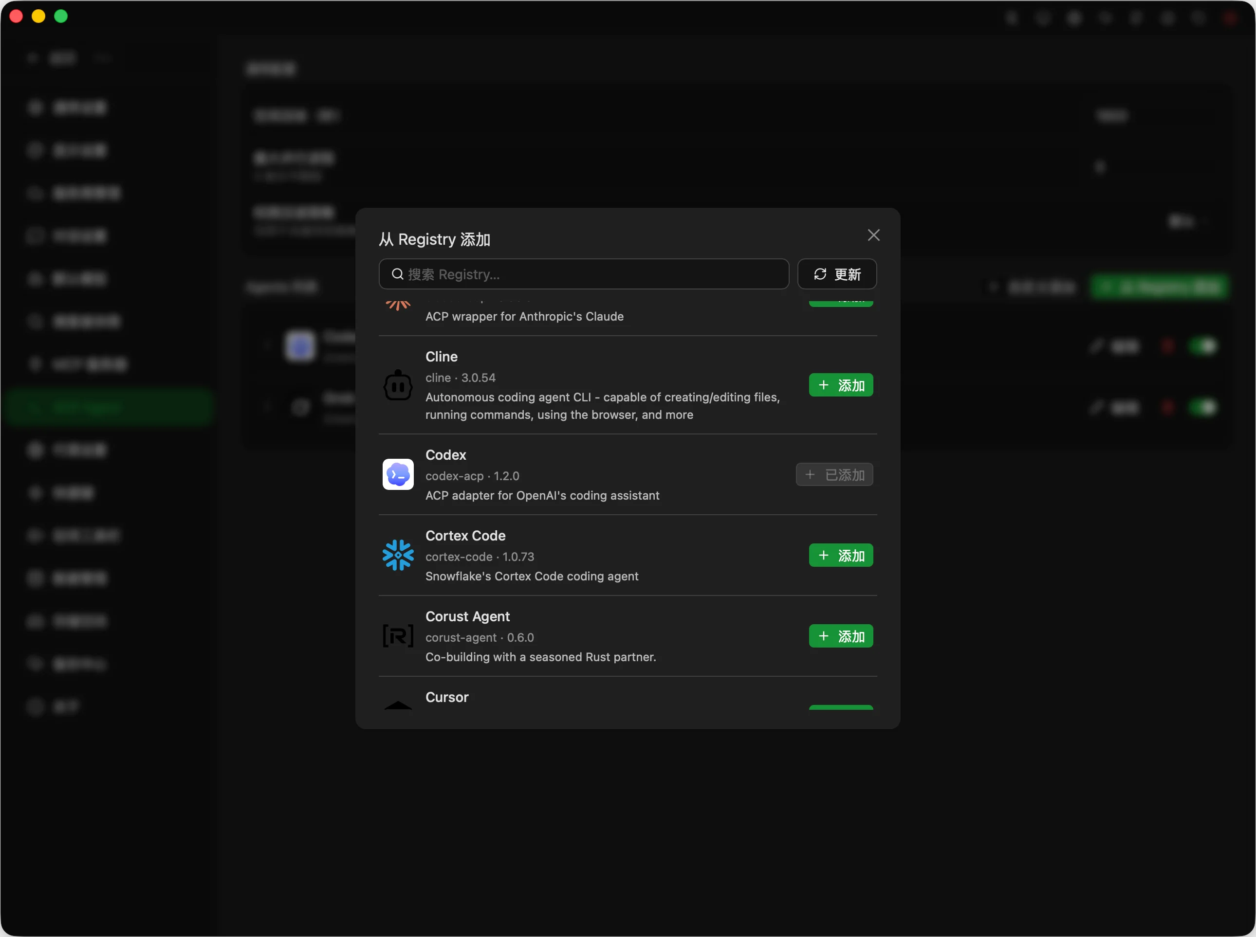Image resolution: width=1256 pixels, height=937 pixels.
Task: Click the "codex-acp · 1.2.0" version text
Action: point(472,476)
